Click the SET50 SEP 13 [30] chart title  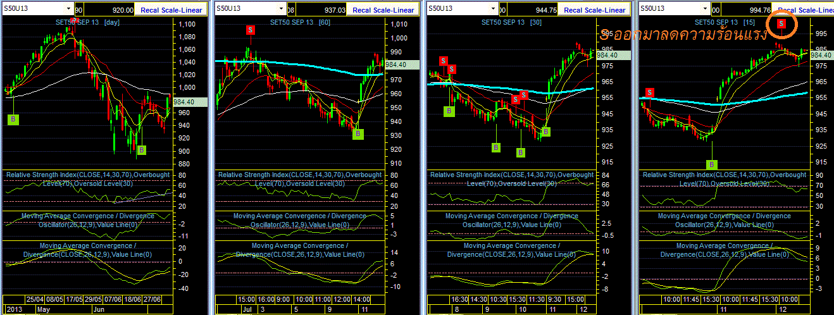(x=511, y=22)
